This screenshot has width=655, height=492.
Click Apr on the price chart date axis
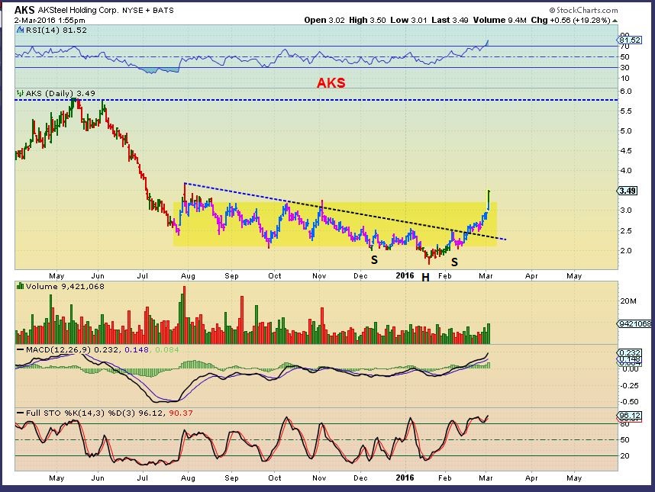531,276
